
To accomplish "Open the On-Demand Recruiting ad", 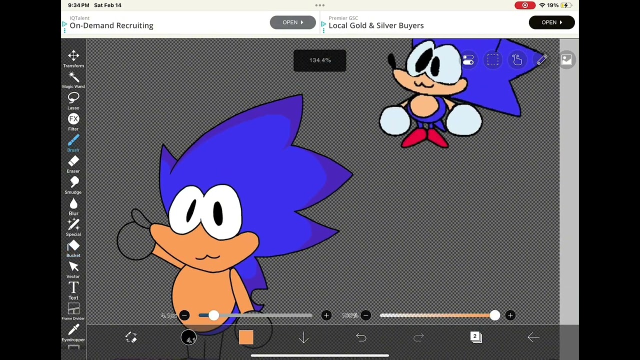I will 292,22.
